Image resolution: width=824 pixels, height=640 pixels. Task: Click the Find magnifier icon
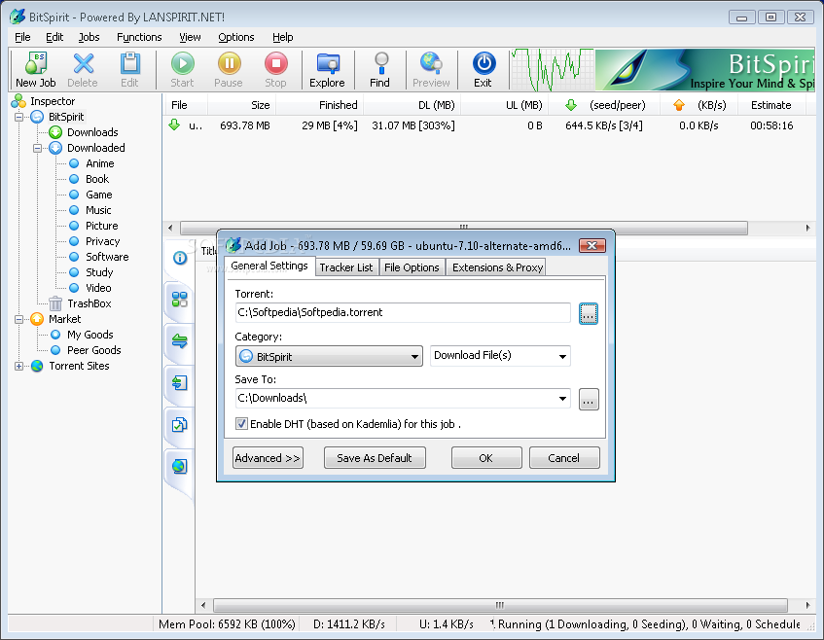tap(380, 70)
